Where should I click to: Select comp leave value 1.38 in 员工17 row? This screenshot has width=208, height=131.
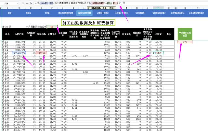(x=148, y=86)
